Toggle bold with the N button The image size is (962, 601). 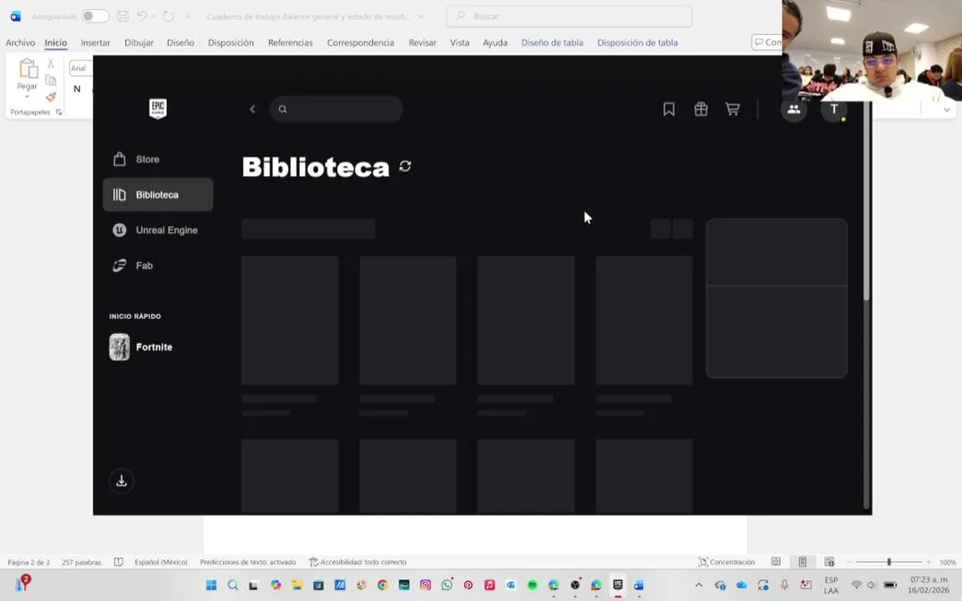point(77,89)
